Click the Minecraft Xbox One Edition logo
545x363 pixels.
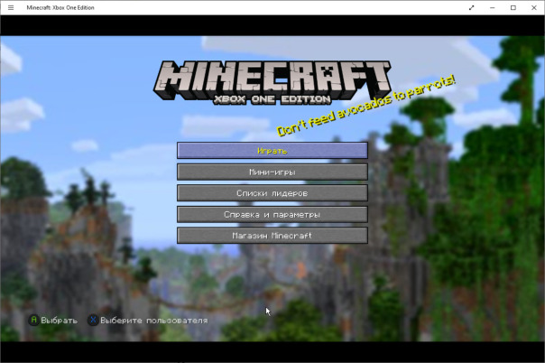click(272, 82)
